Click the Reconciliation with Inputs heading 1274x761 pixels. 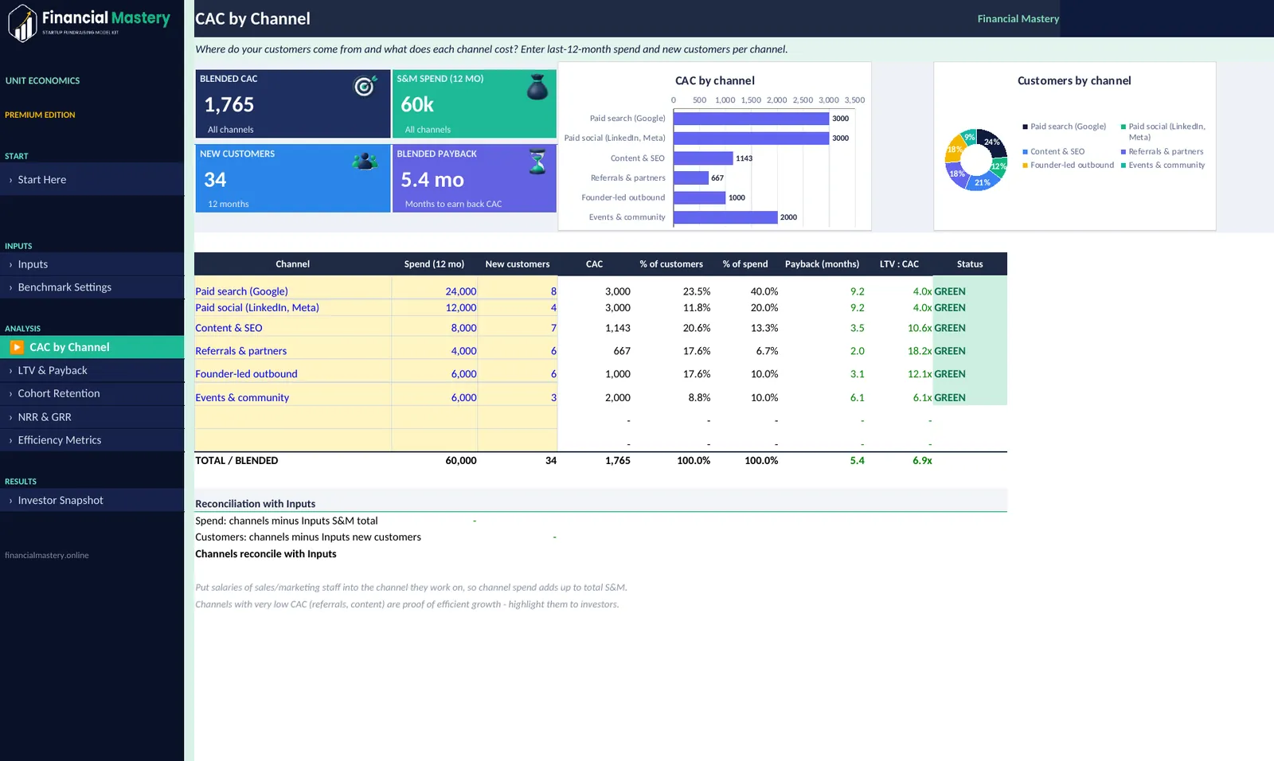256,504
